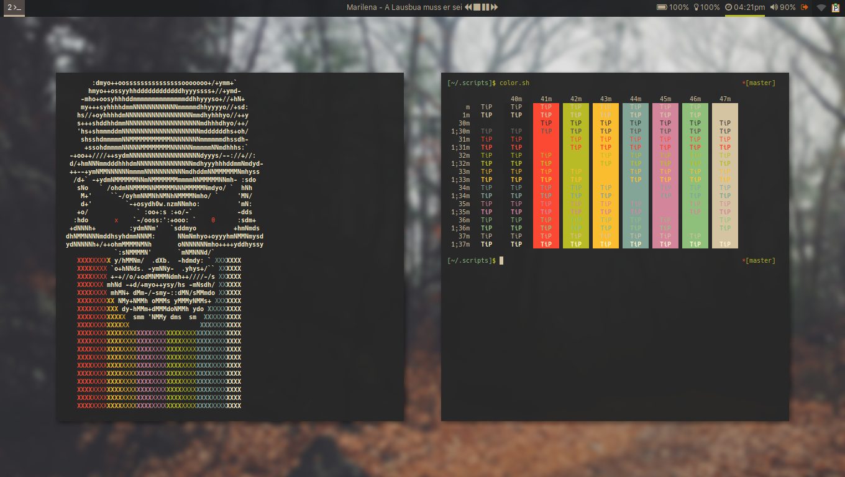The width and height of the screenshot is (845, 477).
Task: Click the 43m yellow color column
Action: [606, 176]
